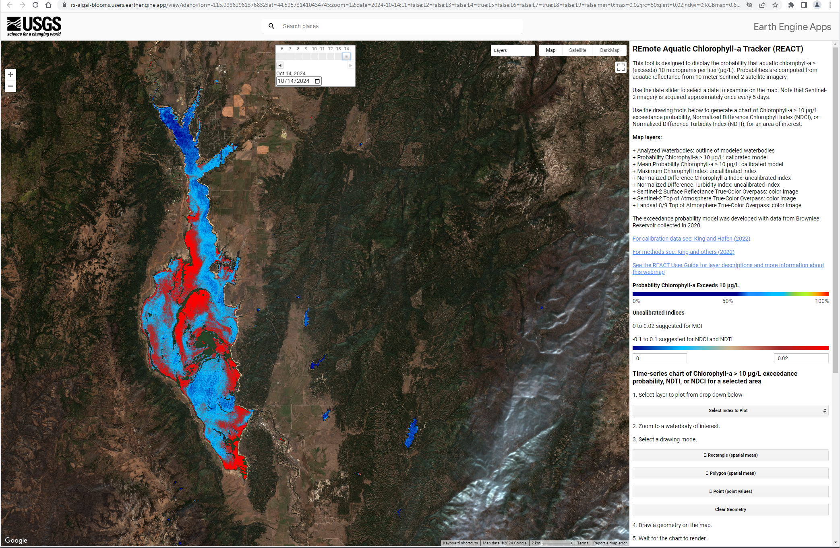
Task: Select Polygon (spatial mean) drawing mode
Action: click(x=730, y=473)
